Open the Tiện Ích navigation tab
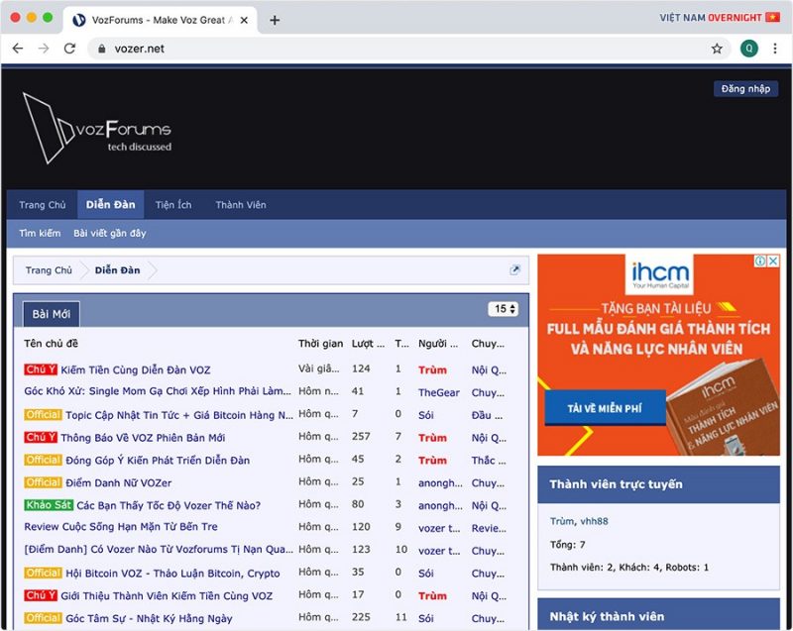The height and width of the screenshot is (631, 793). point(173,205)
